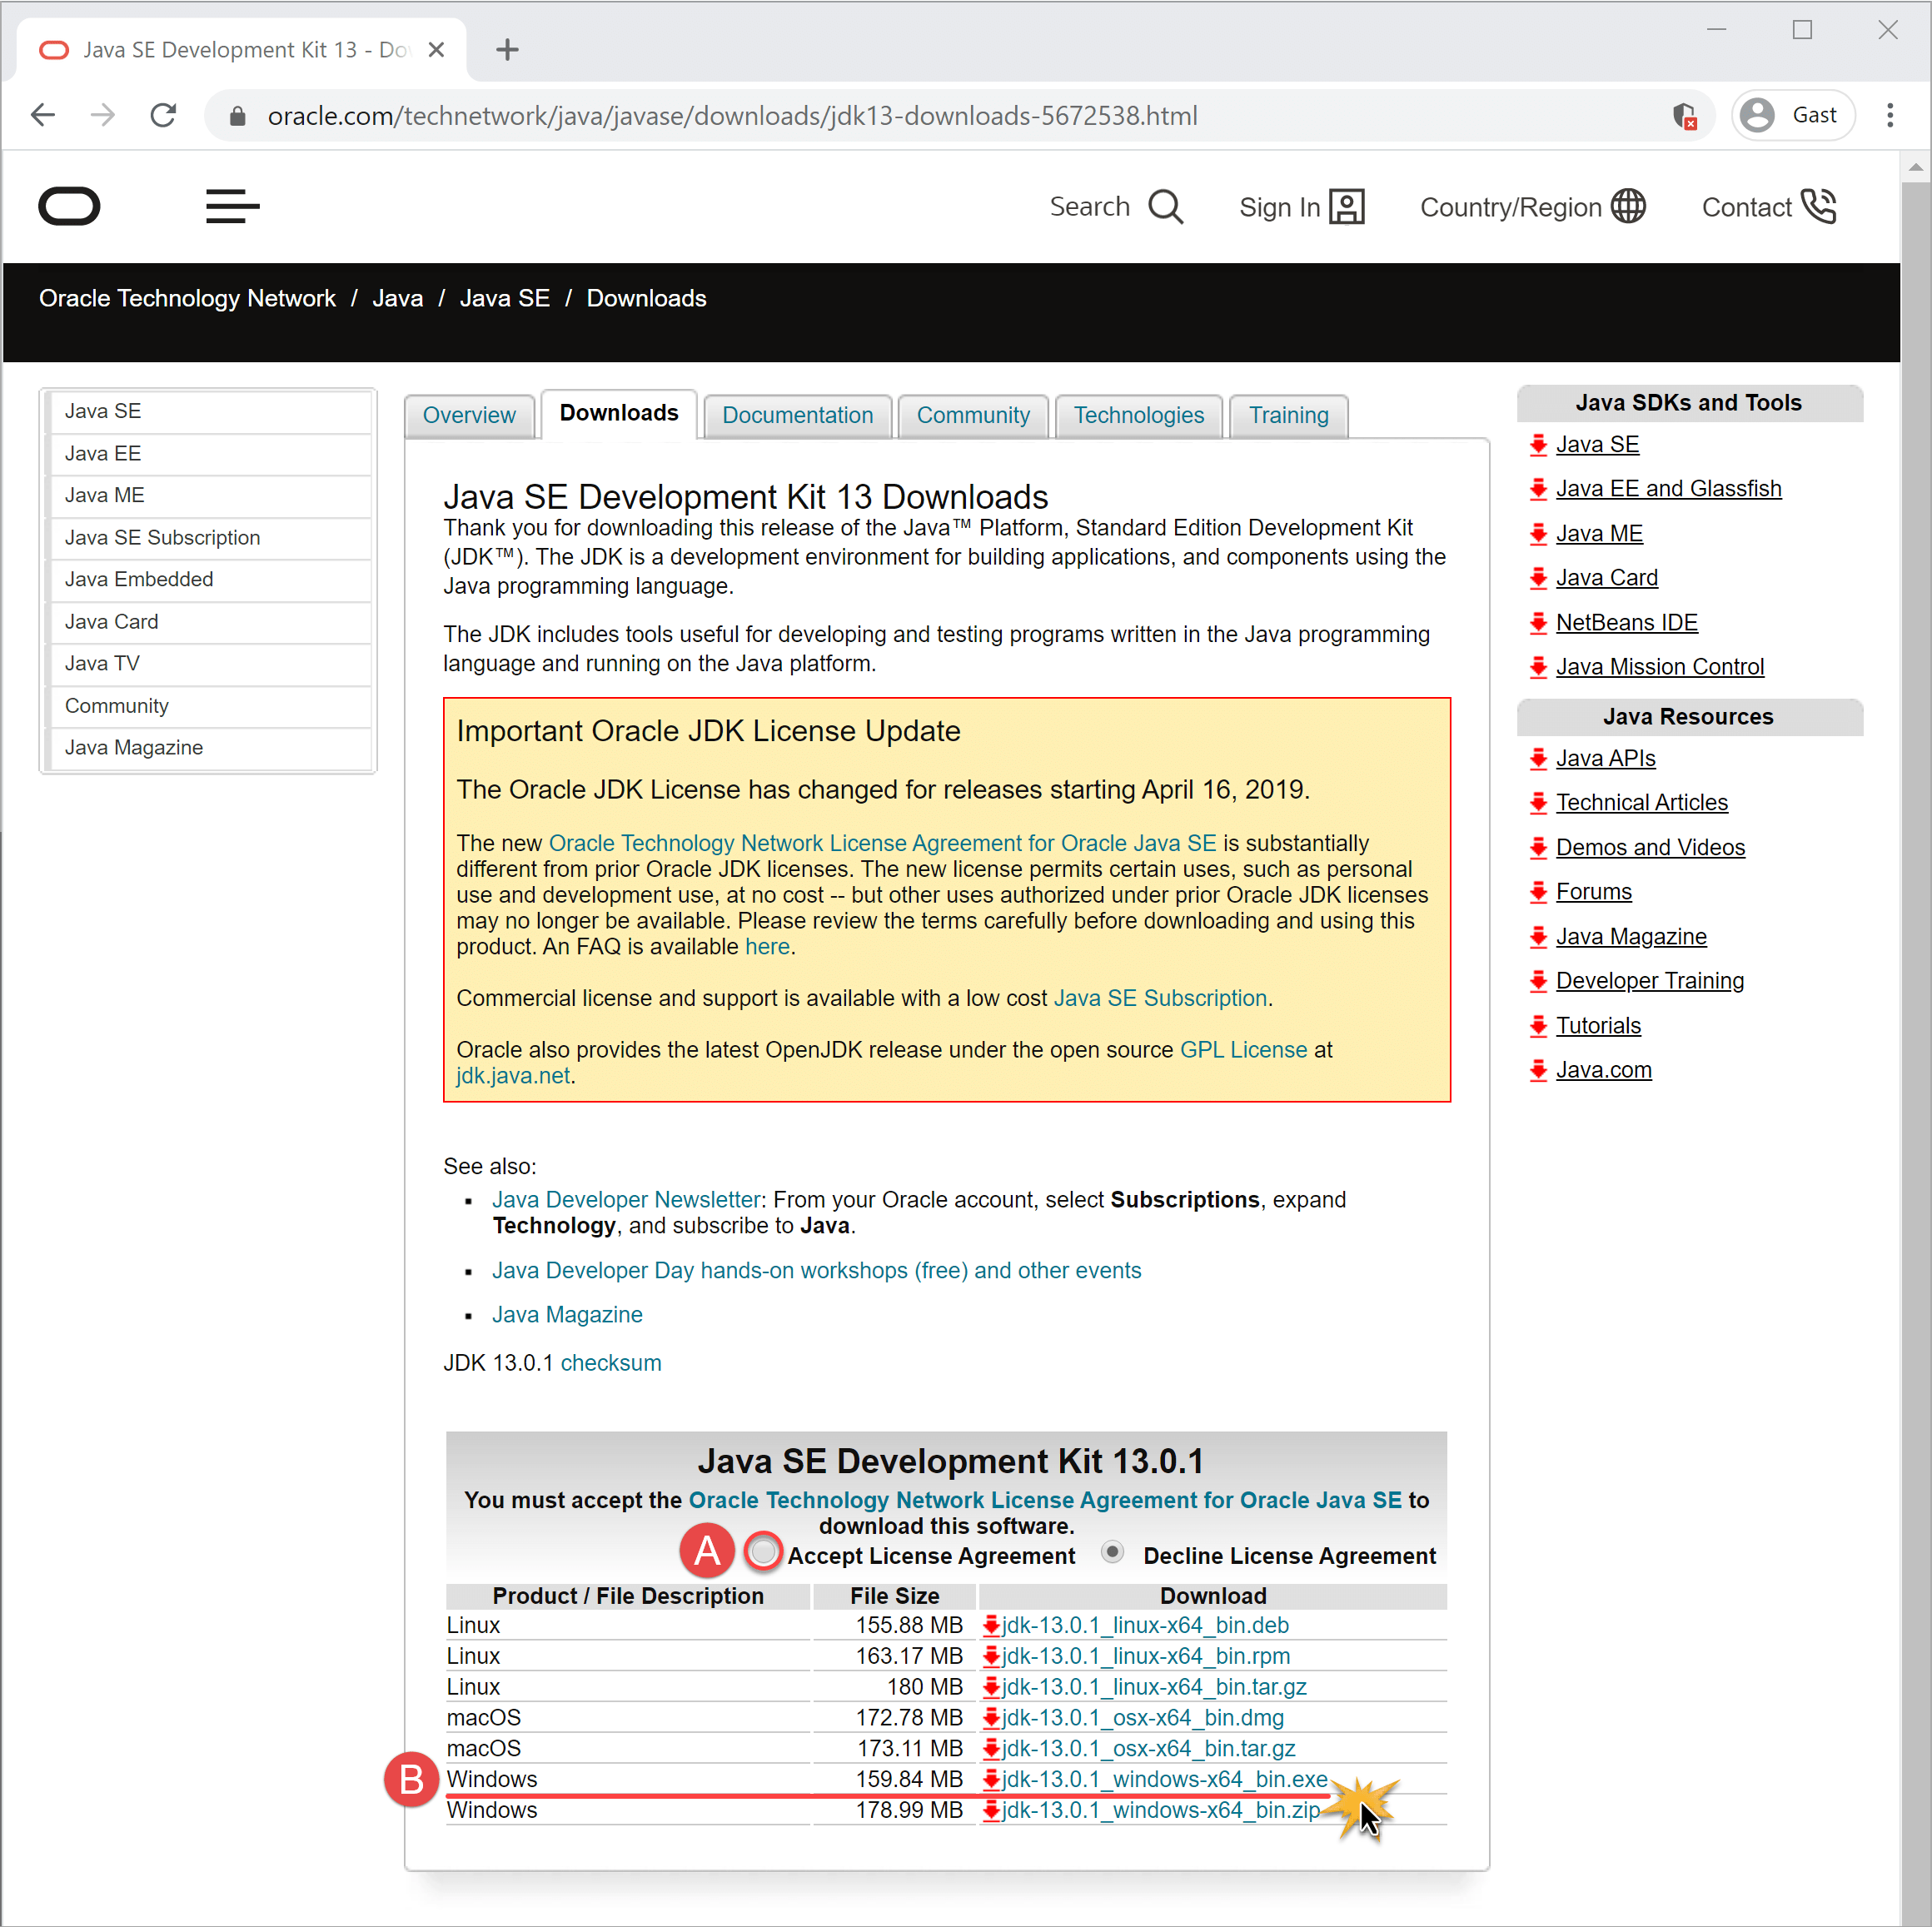The width and height of the screenshot is (1932, 1927).
Task: Click the Contact phone icon
Action: (x=1818, y=206)
